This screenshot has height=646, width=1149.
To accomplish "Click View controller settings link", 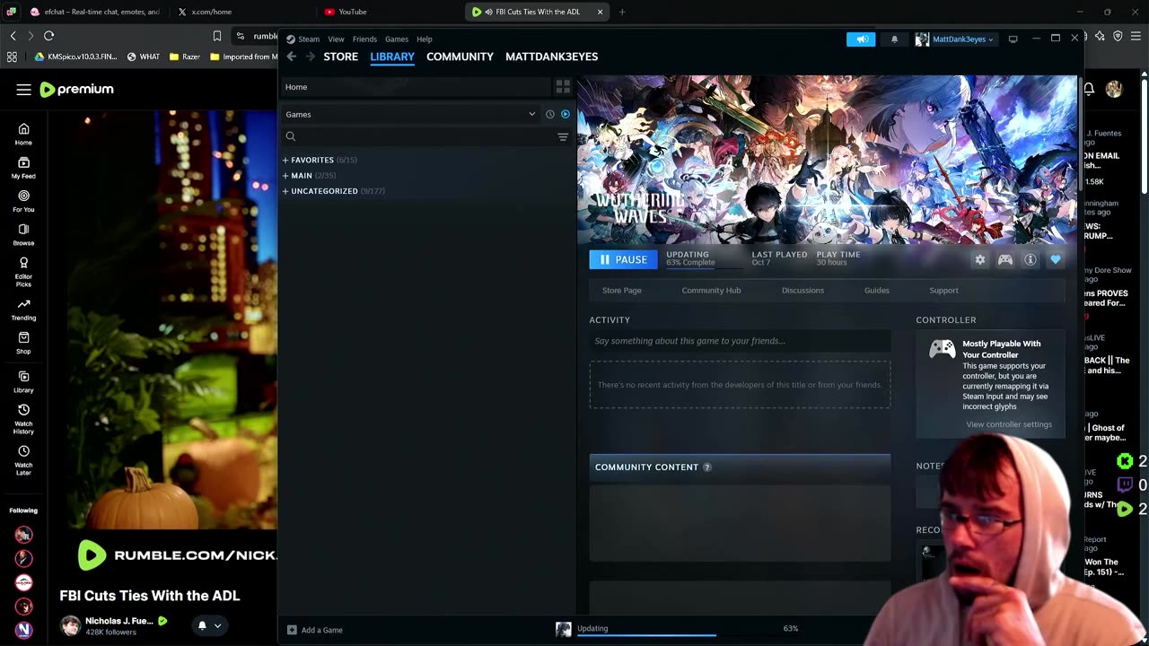I will pos(1009,424).
